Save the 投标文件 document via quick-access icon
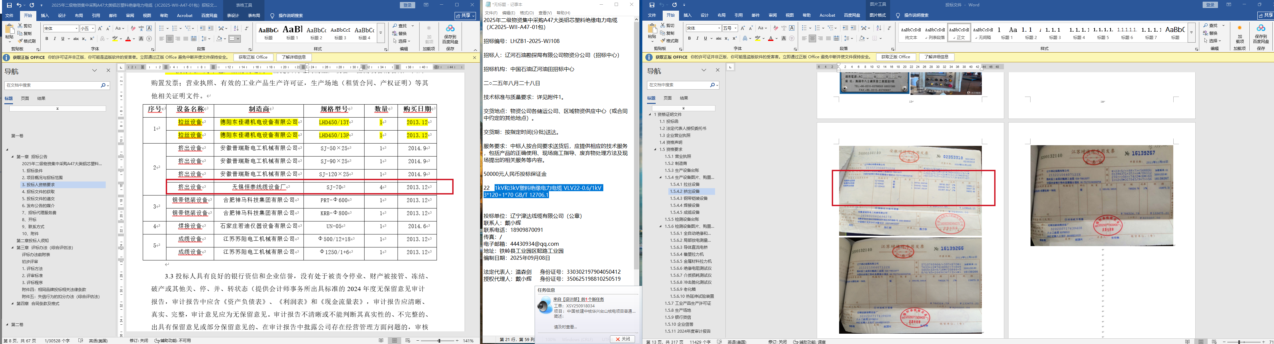The height and width of the screenshot is (344, 1274). 652,5
